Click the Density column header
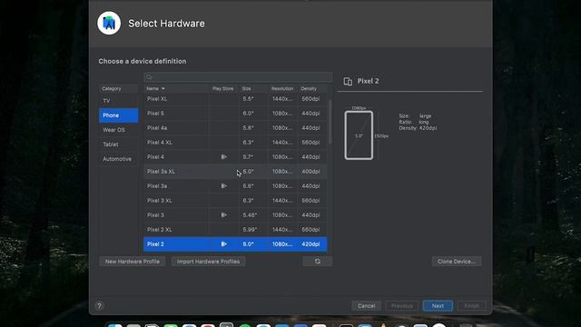Viewport: 581px width, 327px height. (312, 89)
